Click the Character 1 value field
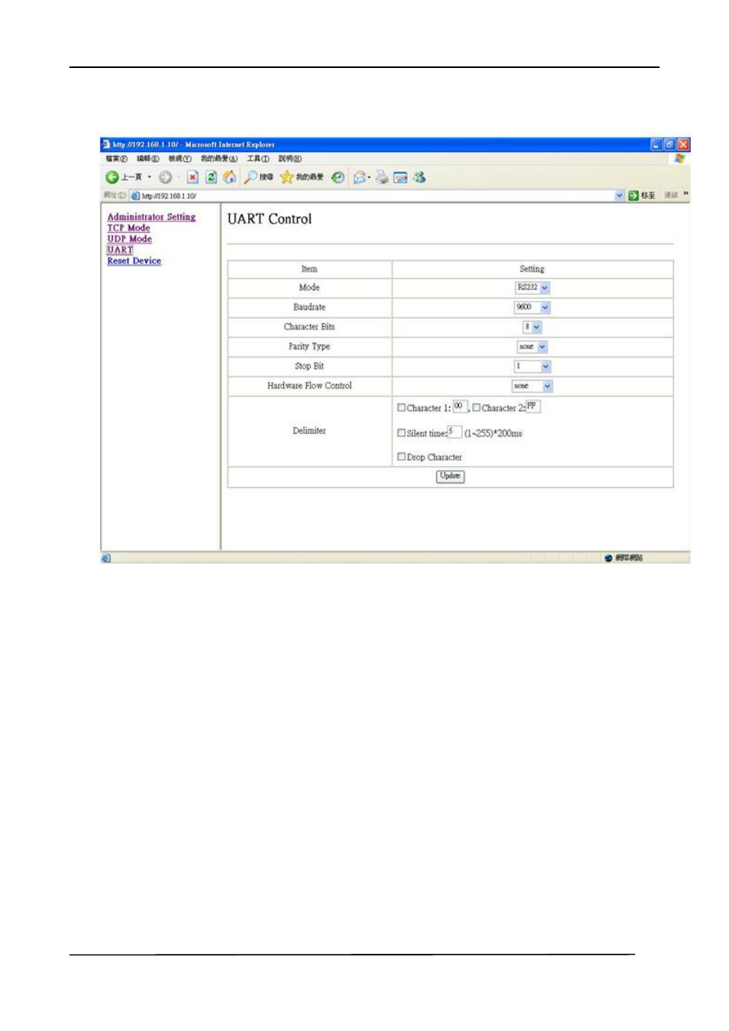Viewport: 729px width, 1031px height. coord(460,406)
